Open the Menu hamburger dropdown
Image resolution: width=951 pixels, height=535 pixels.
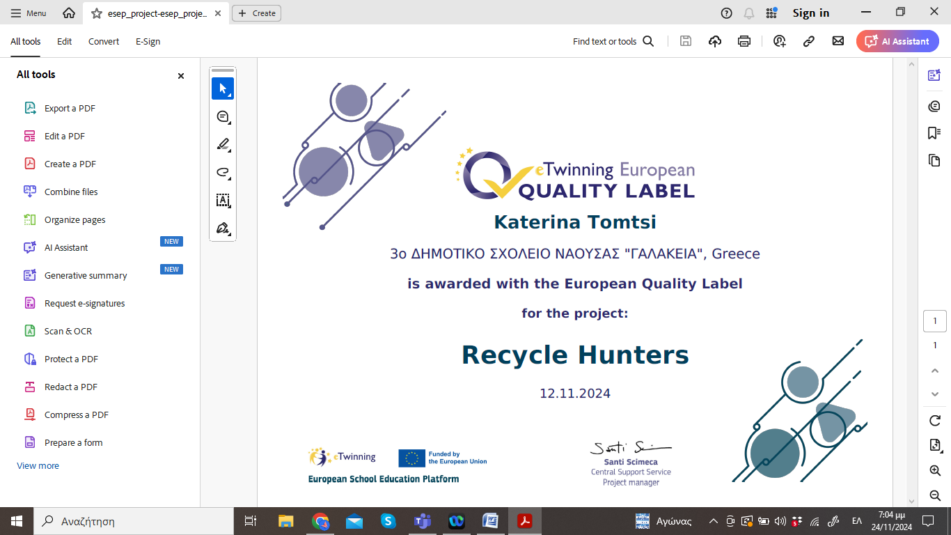[x=29, y=13]
